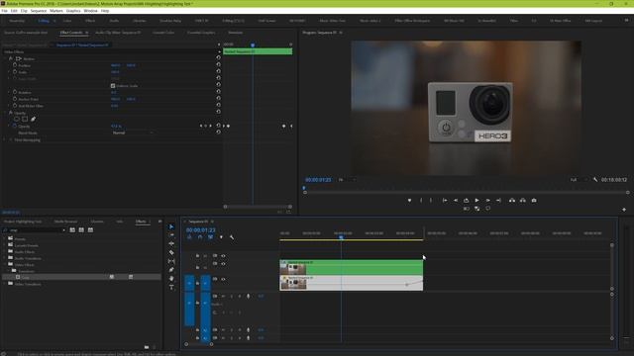Open the Sequence menu

click(39, 11)
